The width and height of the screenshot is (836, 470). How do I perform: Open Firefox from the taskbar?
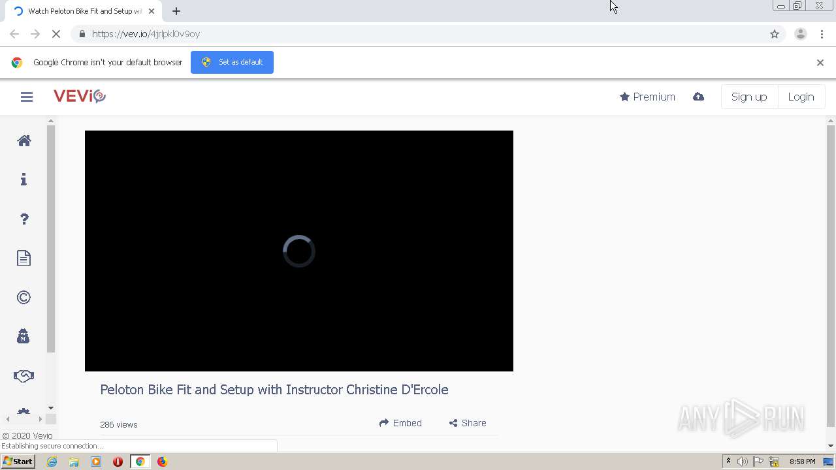(x=162, y=462)
